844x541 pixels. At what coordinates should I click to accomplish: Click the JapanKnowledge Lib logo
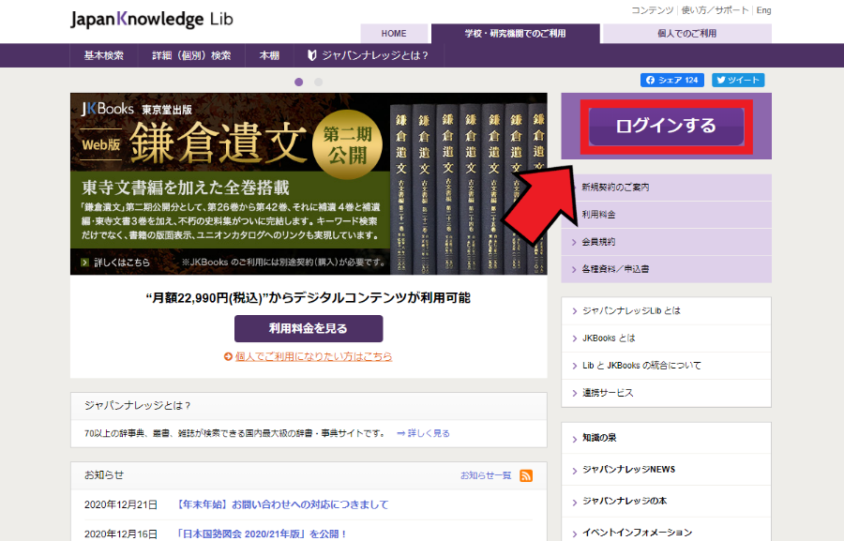[x=152, y=20]
